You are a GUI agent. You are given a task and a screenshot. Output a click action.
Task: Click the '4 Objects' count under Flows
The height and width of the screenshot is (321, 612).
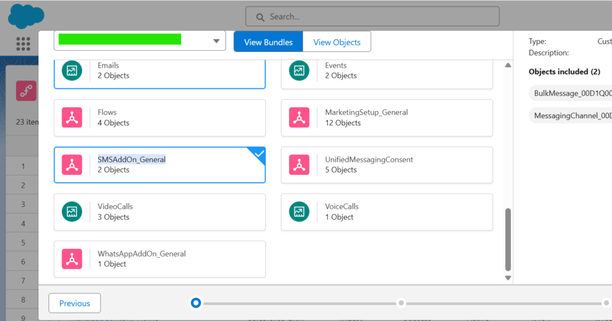coord(113,123)
